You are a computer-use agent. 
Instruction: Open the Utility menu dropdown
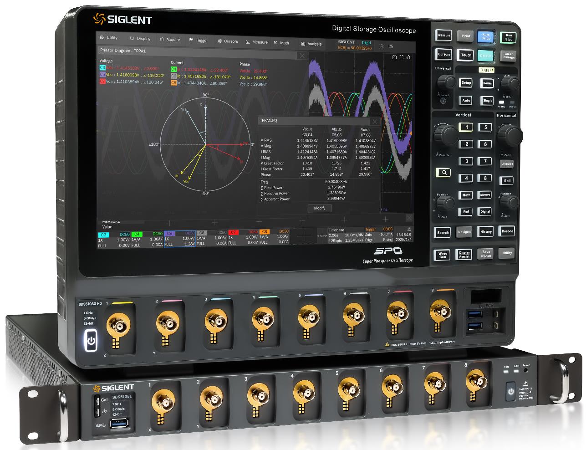tap(109, 38)
